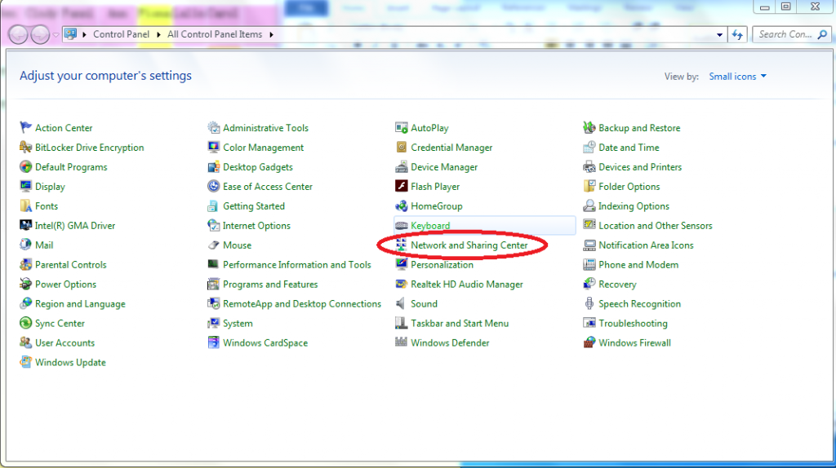Click the Display monitor icon
The image size is (836, 468).
tap(25, 187)
